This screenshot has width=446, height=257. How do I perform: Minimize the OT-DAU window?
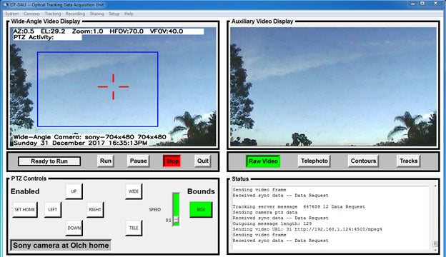pyautogui.click(x=412, y=4)
